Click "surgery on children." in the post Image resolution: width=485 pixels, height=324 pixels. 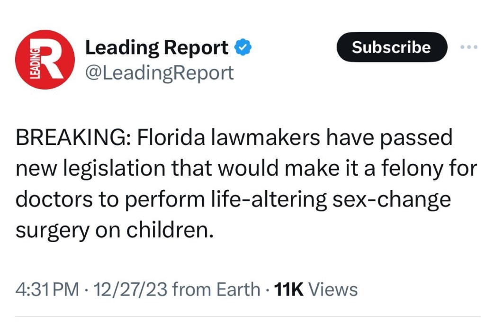click(x=111, y=230)
